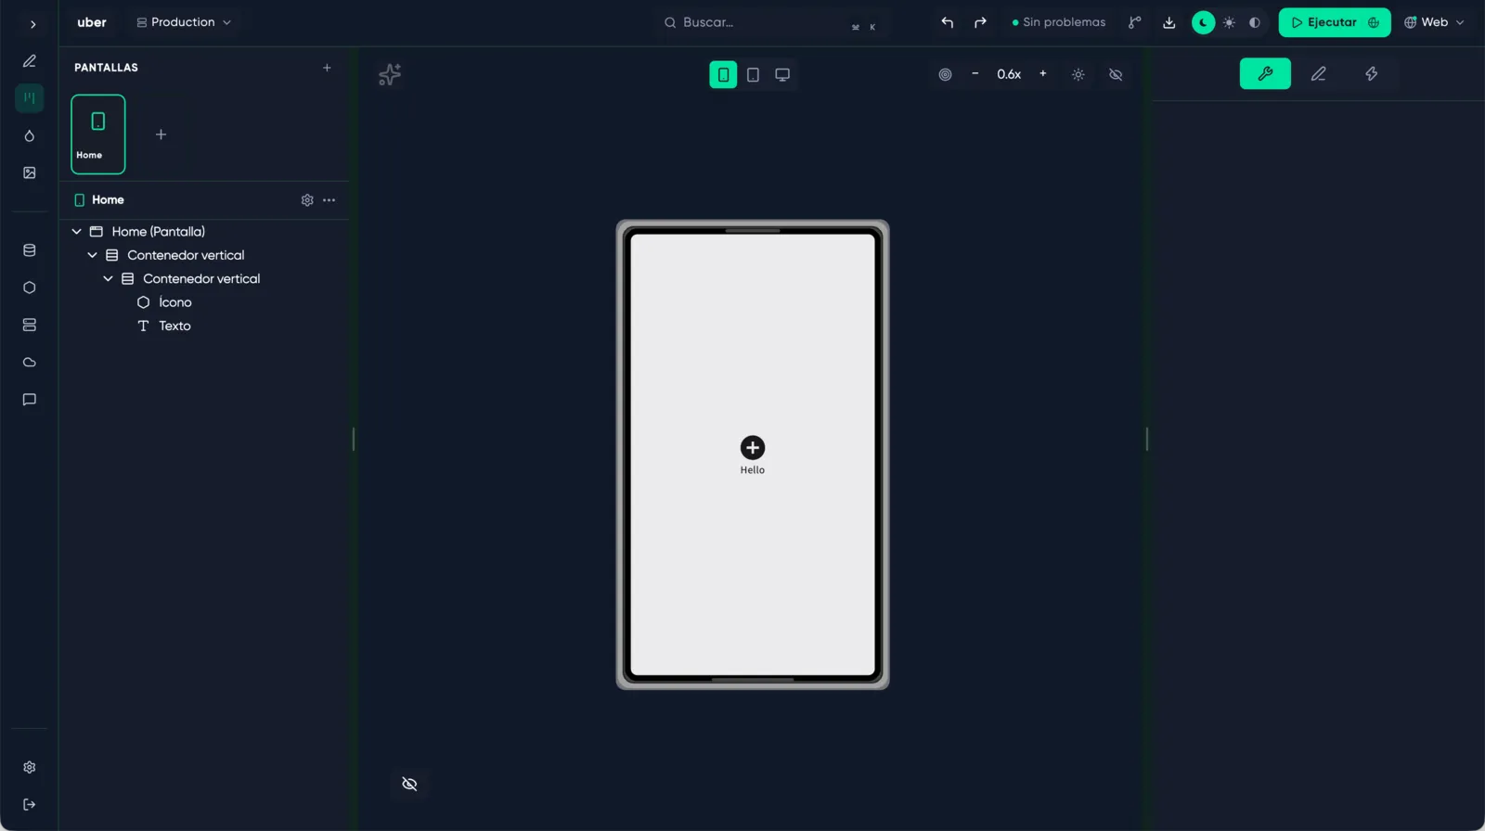Viewport: 1485px width, 831px height.
Task: Click the redo arrow
Action: [980, 22]
